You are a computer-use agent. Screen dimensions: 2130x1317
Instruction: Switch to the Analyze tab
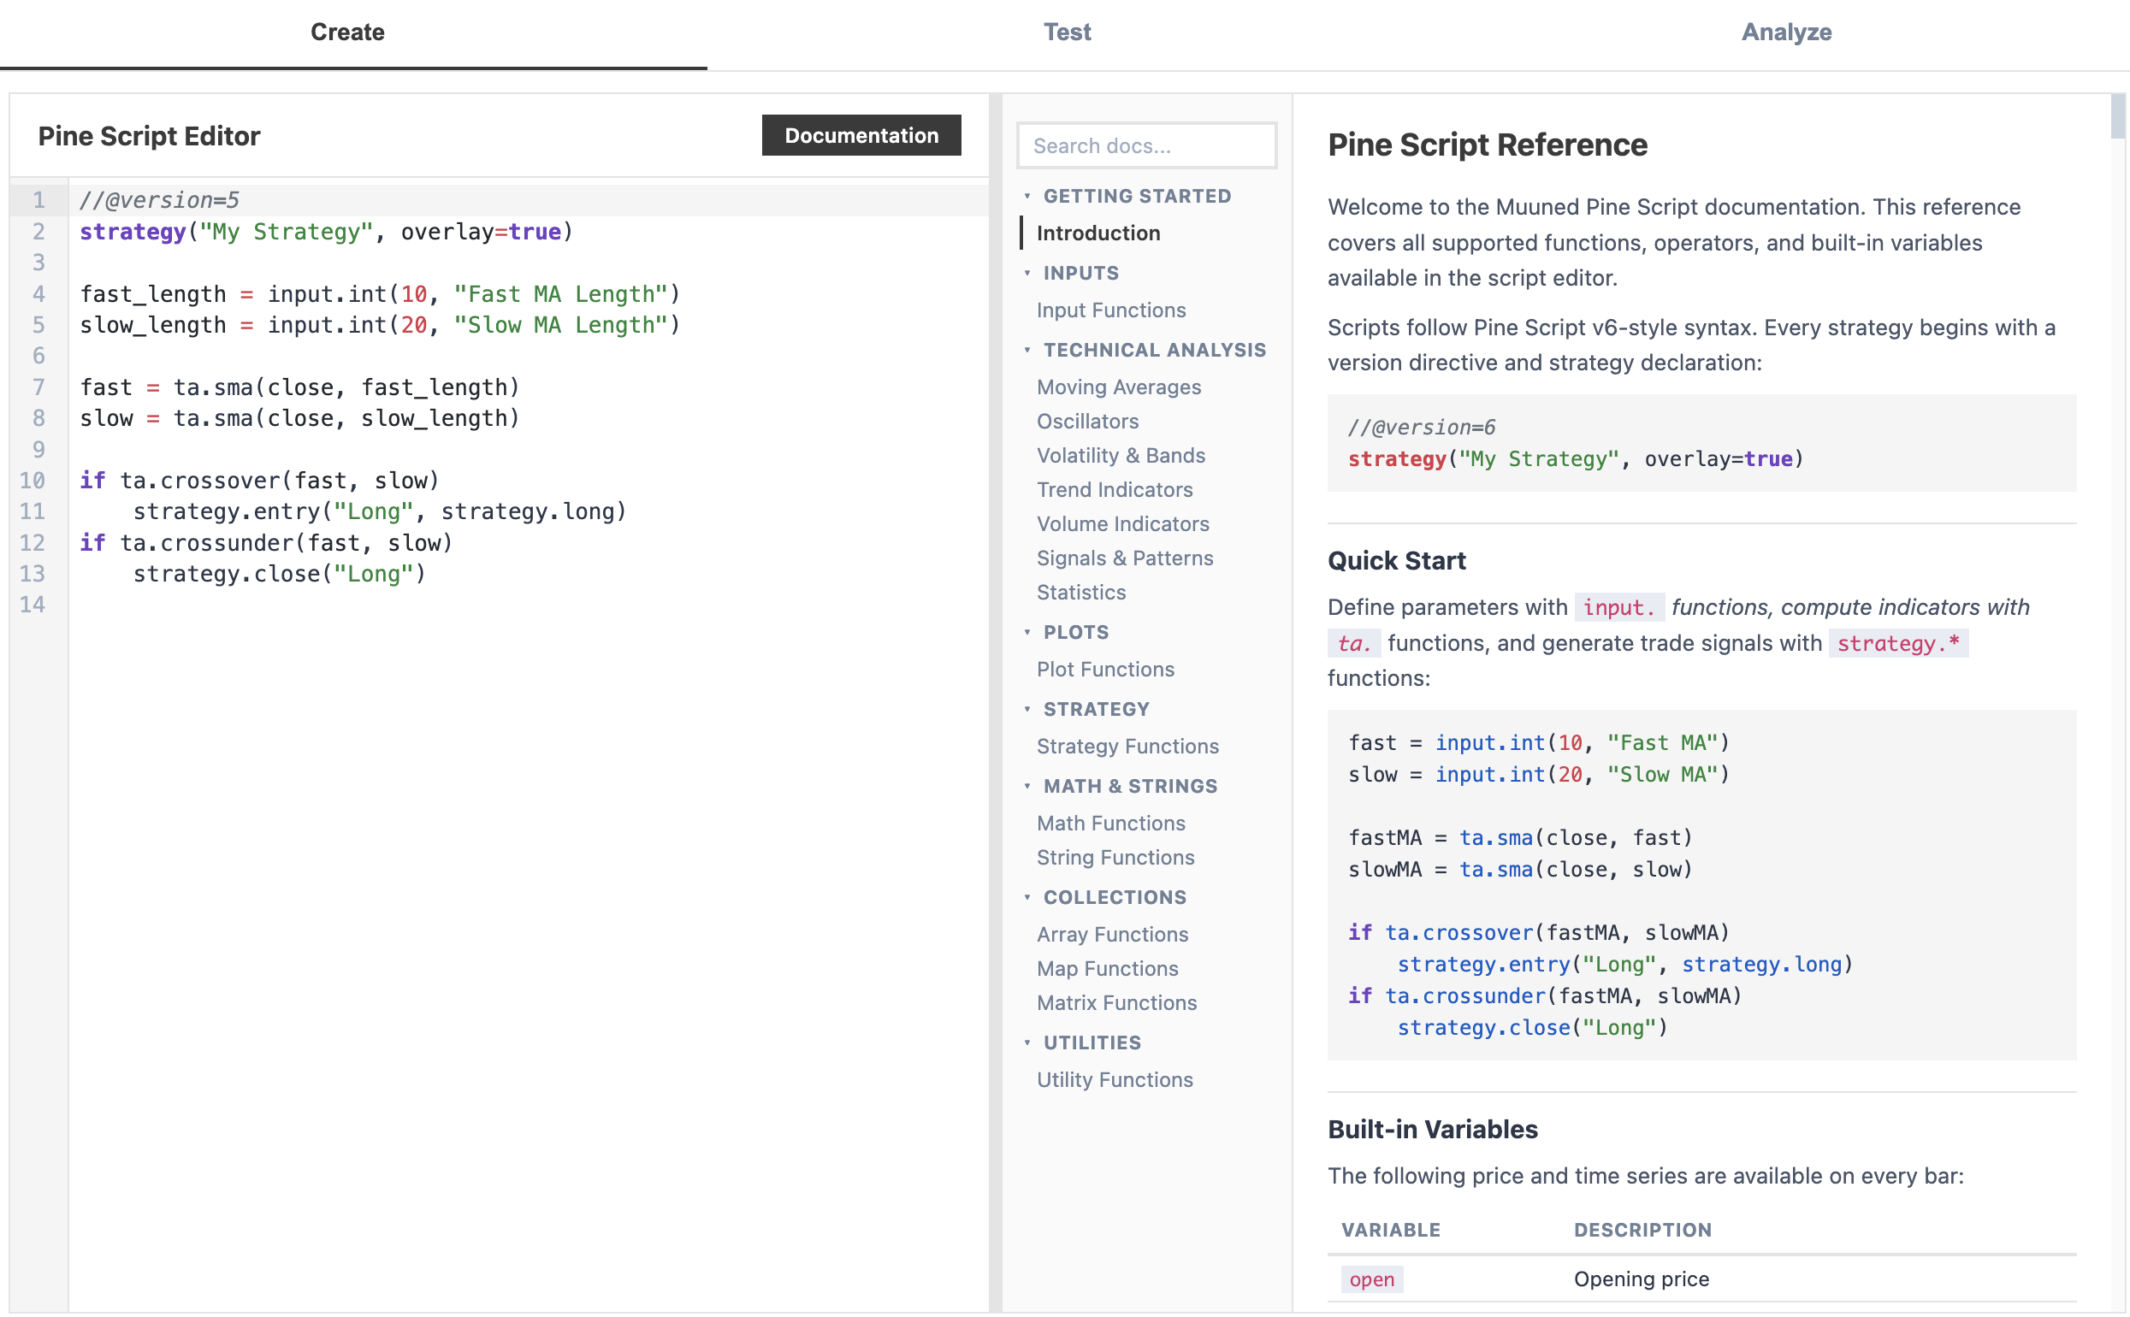point(1787,32)
